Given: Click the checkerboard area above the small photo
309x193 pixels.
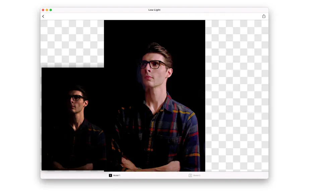Looking at the screenshot, I should 72,44.
